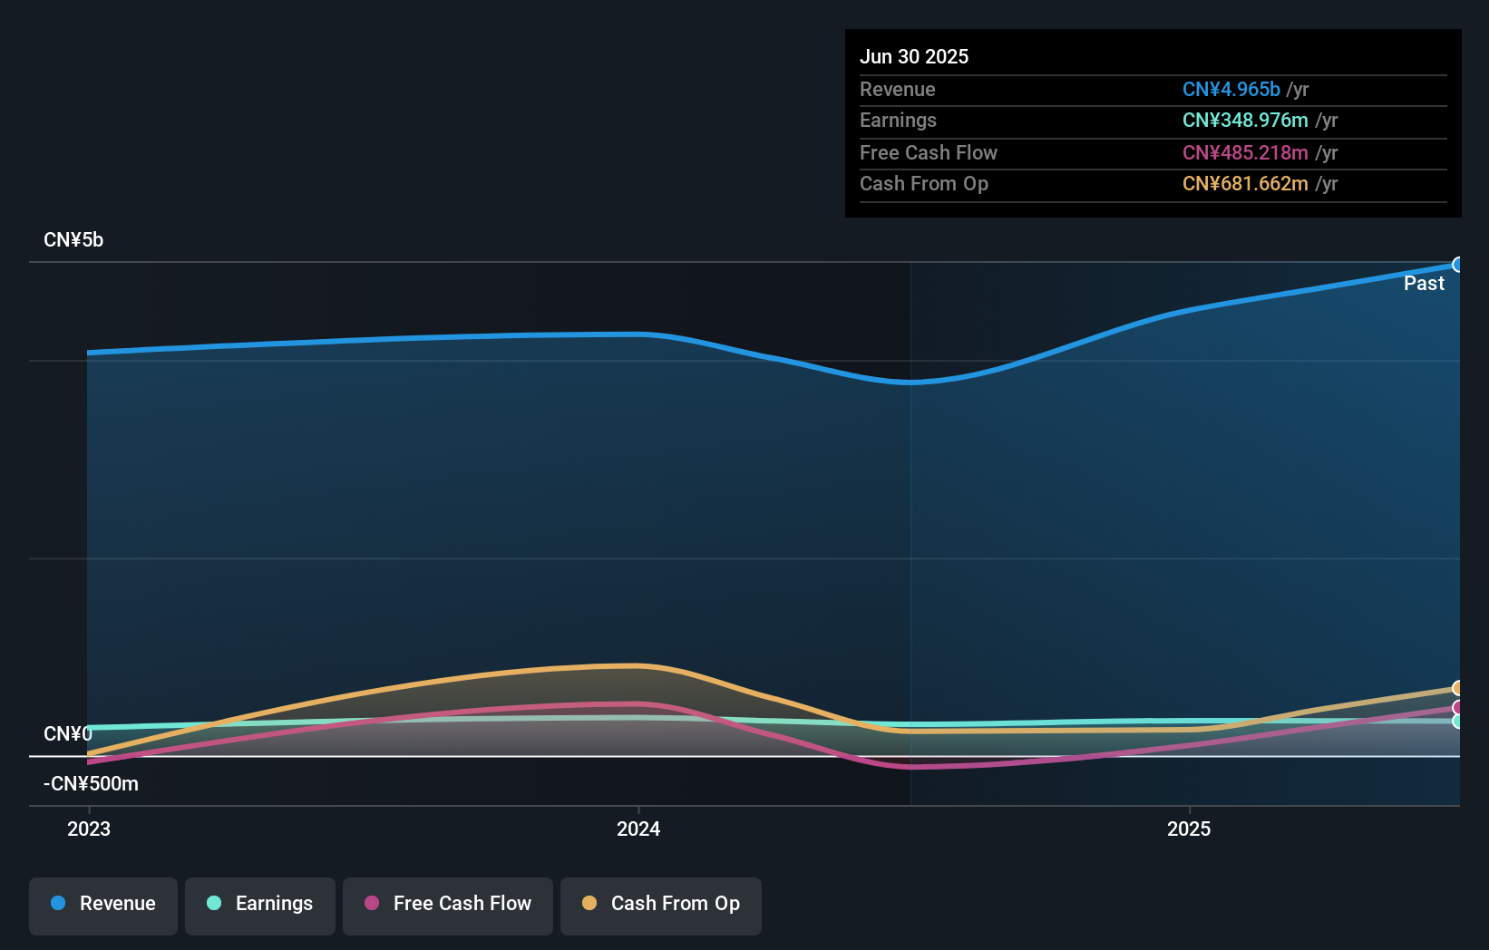Screen dimensions: 1489x950
Task: Toggle the Cash From Op legend button
Action: (x=661, y=906)
